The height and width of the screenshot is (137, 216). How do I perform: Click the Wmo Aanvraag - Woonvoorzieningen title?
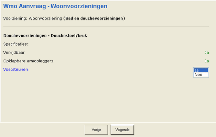pos(55,6)
